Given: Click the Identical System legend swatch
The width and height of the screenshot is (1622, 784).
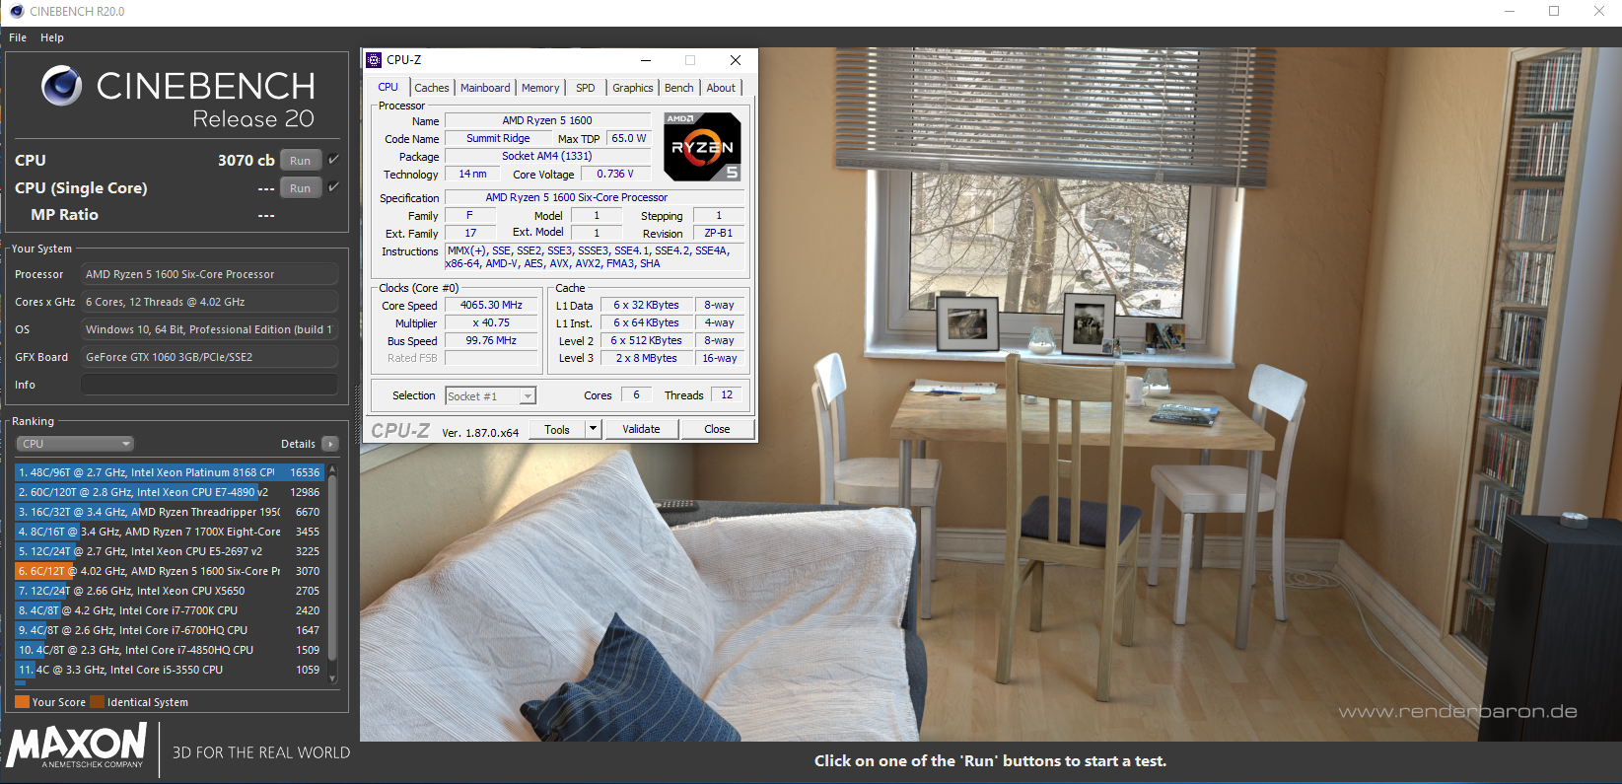Looking at the screenshot, I should (x=97, y=702).
